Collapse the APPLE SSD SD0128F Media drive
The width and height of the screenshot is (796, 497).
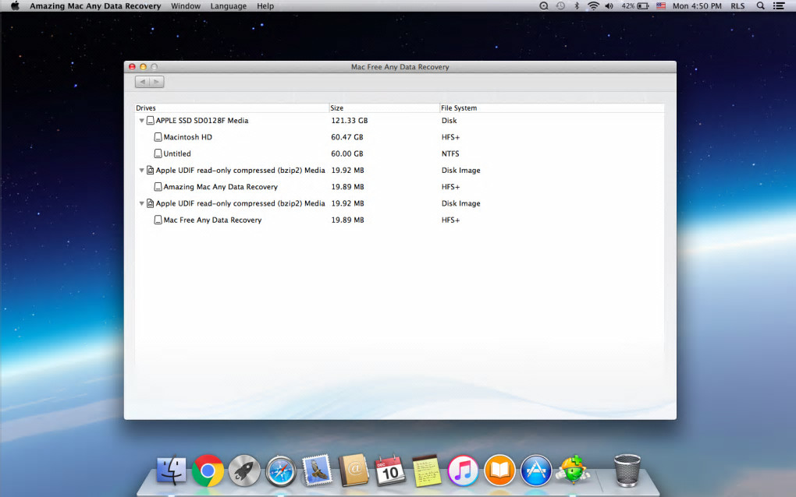tap(141, 121)
